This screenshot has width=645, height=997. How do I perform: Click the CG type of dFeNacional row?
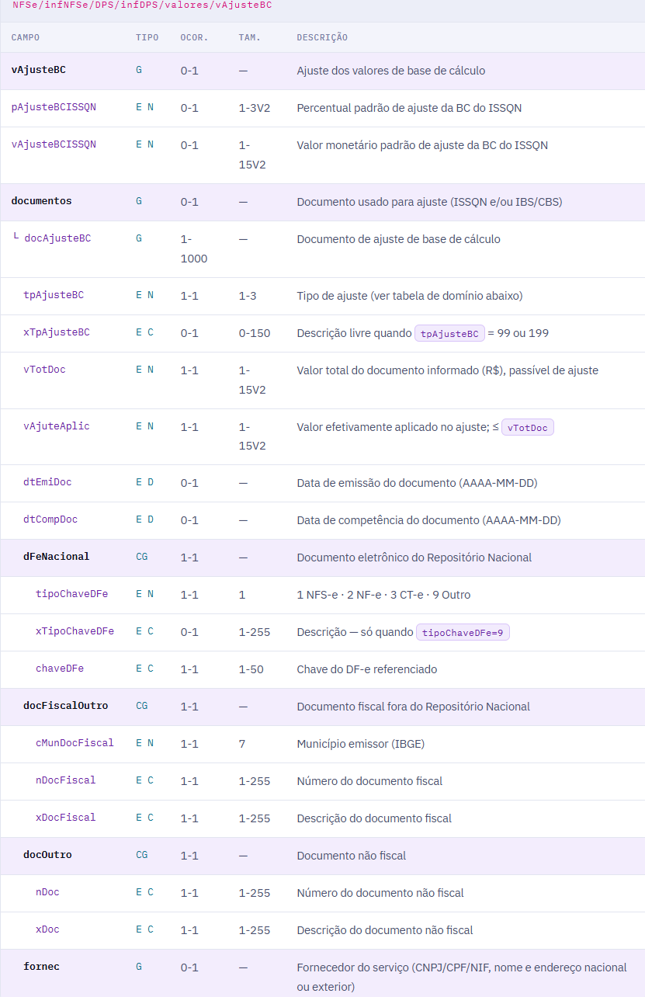(x=142, y=557)
